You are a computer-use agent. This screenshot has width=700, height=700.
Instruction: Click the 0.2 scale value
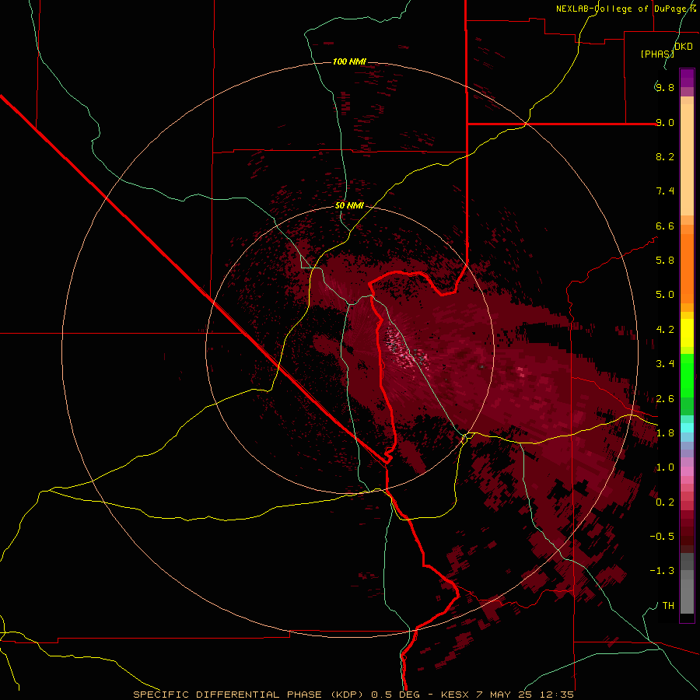tap(665, 502)
